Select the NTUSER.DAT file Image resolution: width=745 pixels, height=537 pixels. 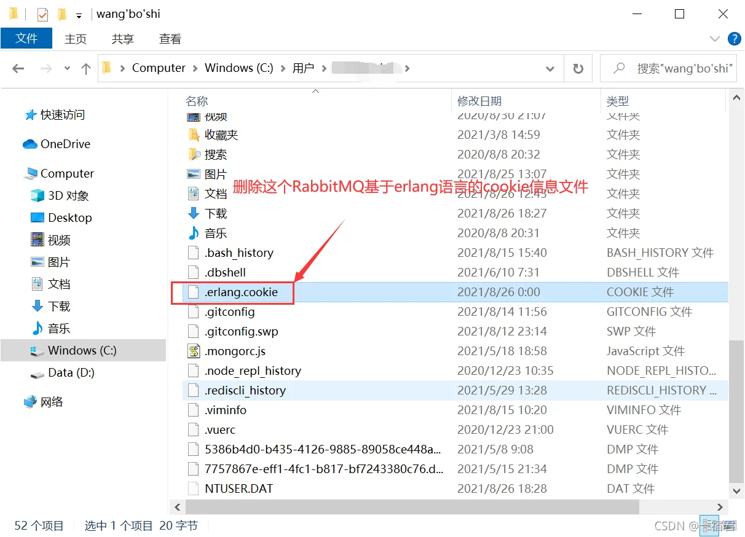pos(238,489)
